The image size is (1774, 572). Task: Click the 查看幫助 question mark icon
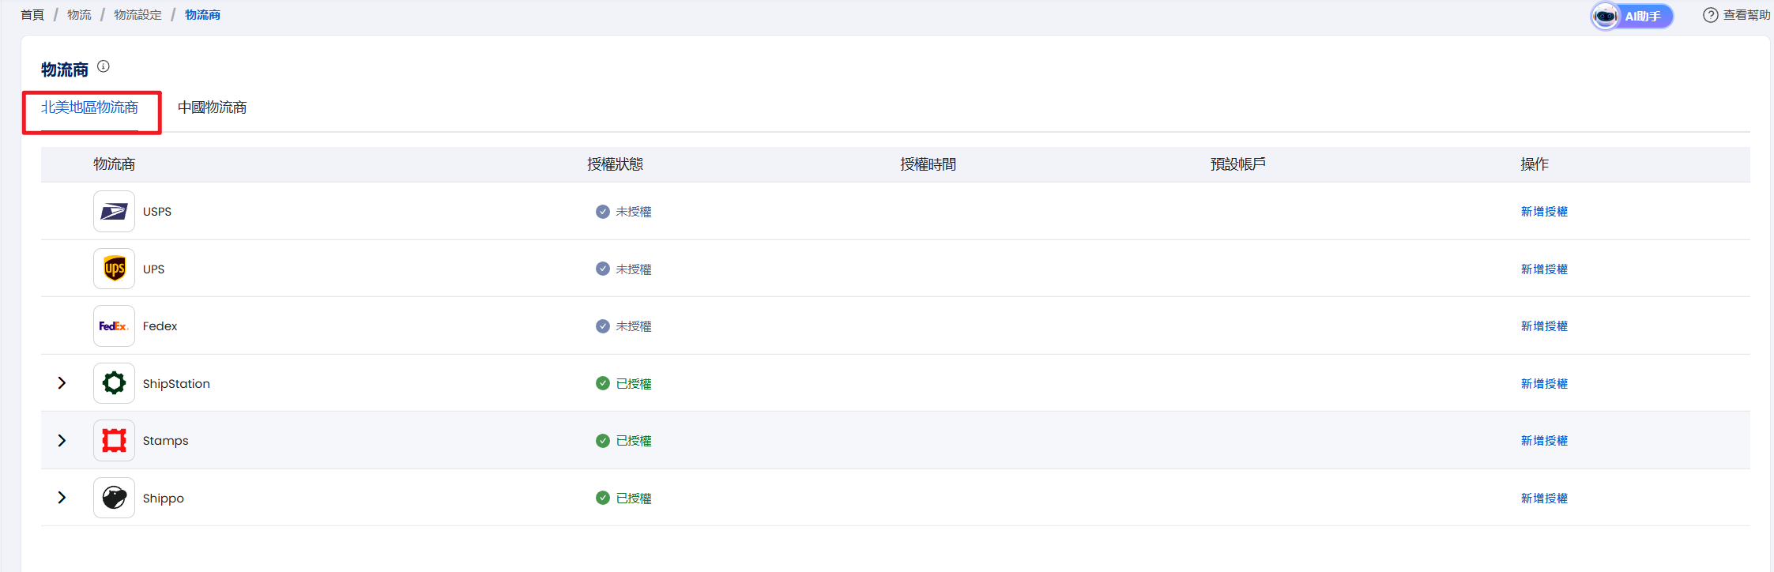click(1710, 15)
